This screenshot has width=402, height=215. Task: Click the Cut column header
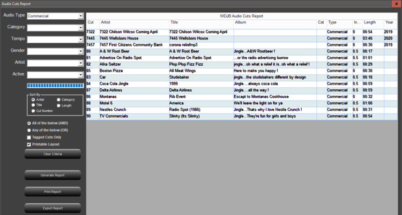click(x=93, y=23)
